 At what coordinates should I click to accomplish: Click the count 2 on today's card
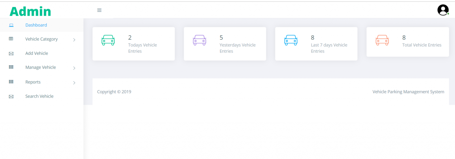pyautogui.click(x=130, y=37)
